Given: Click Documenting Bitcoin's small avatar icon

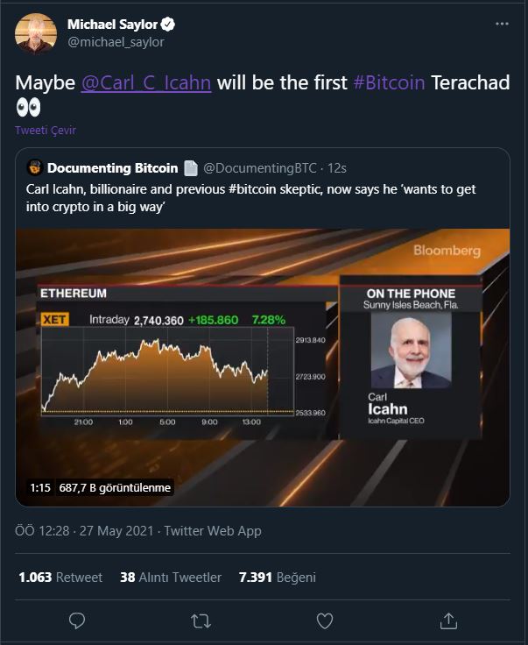Looking at the screenshot, I should 35,168.
